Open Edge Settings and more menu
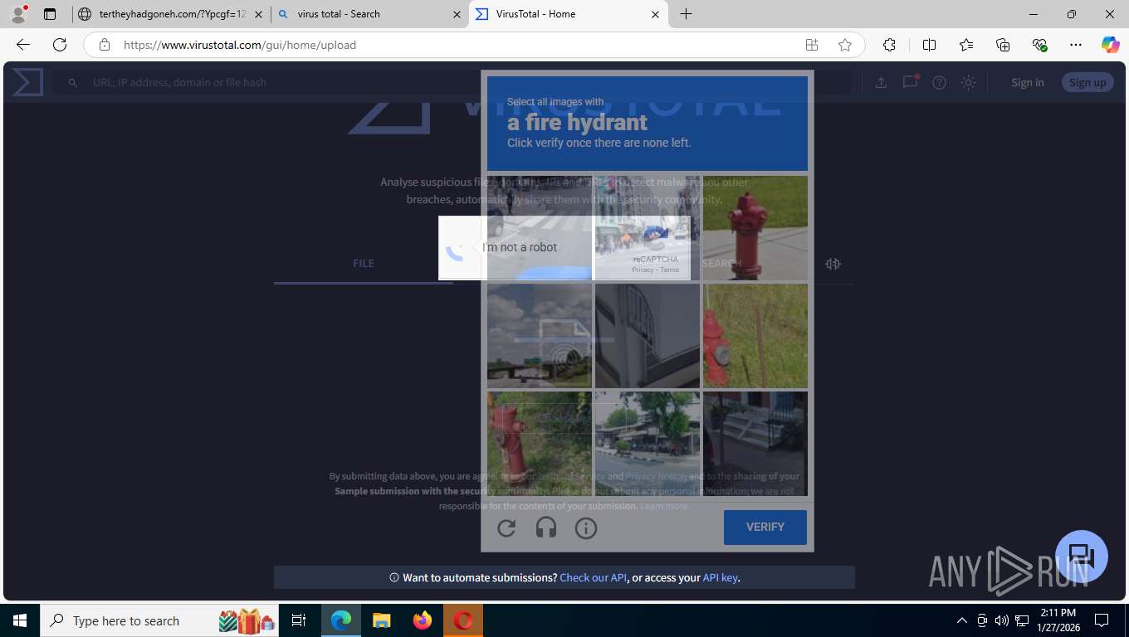 [1076, 45]
